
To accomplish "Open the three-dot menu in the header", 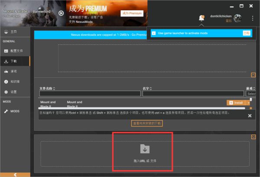I will click(x=253, y=18).
